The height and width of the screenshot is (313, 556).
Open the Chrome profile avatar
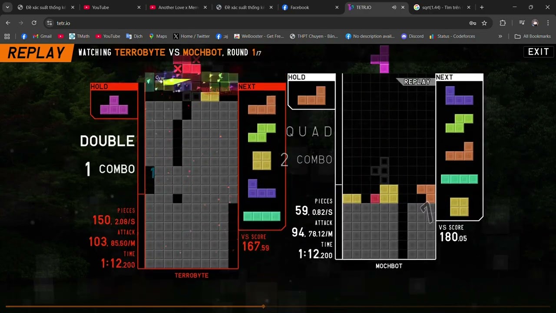point(535,23)
